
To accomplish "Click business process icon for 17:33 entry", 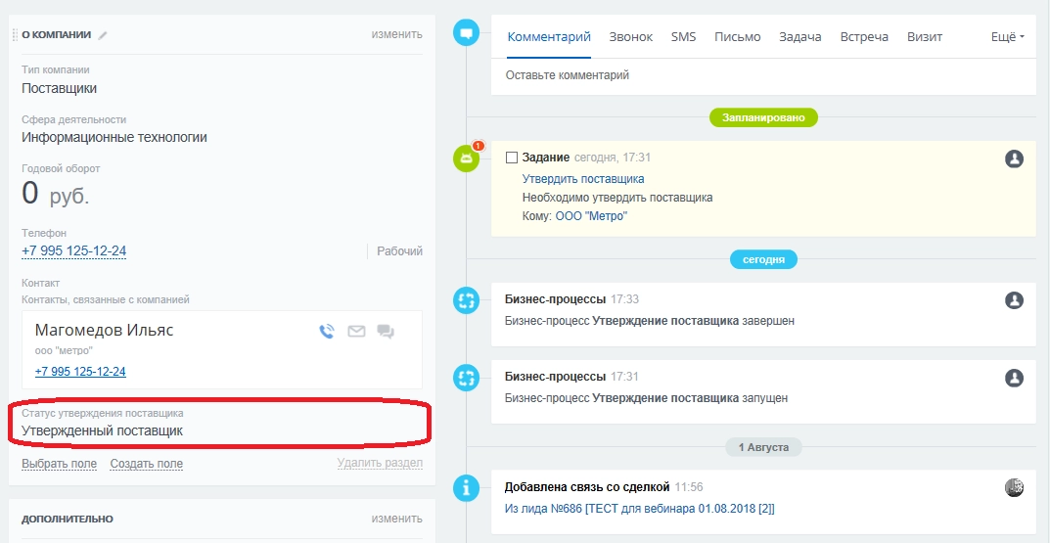I will pyautogui.click(x=467, y=300).
